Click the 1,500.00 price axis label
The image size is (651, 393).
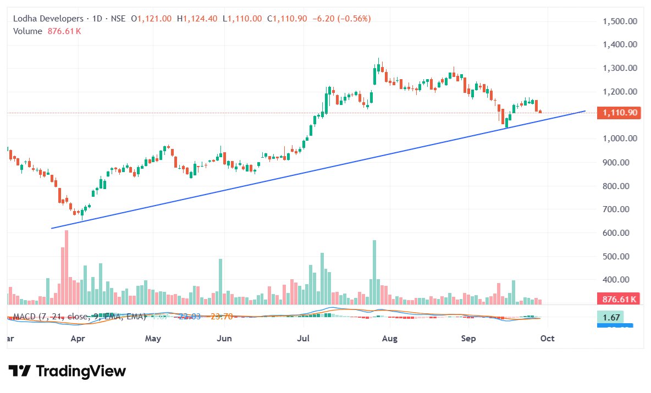tap(620, 21)
